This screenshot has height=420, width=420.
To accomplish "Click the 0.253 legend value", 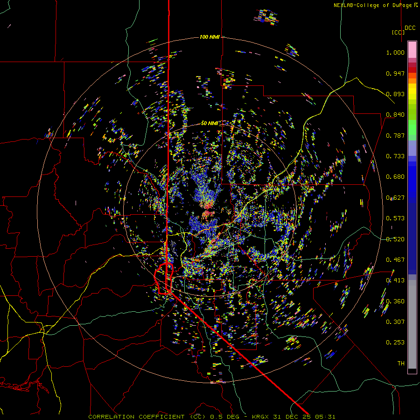I will tap(395, 343).
